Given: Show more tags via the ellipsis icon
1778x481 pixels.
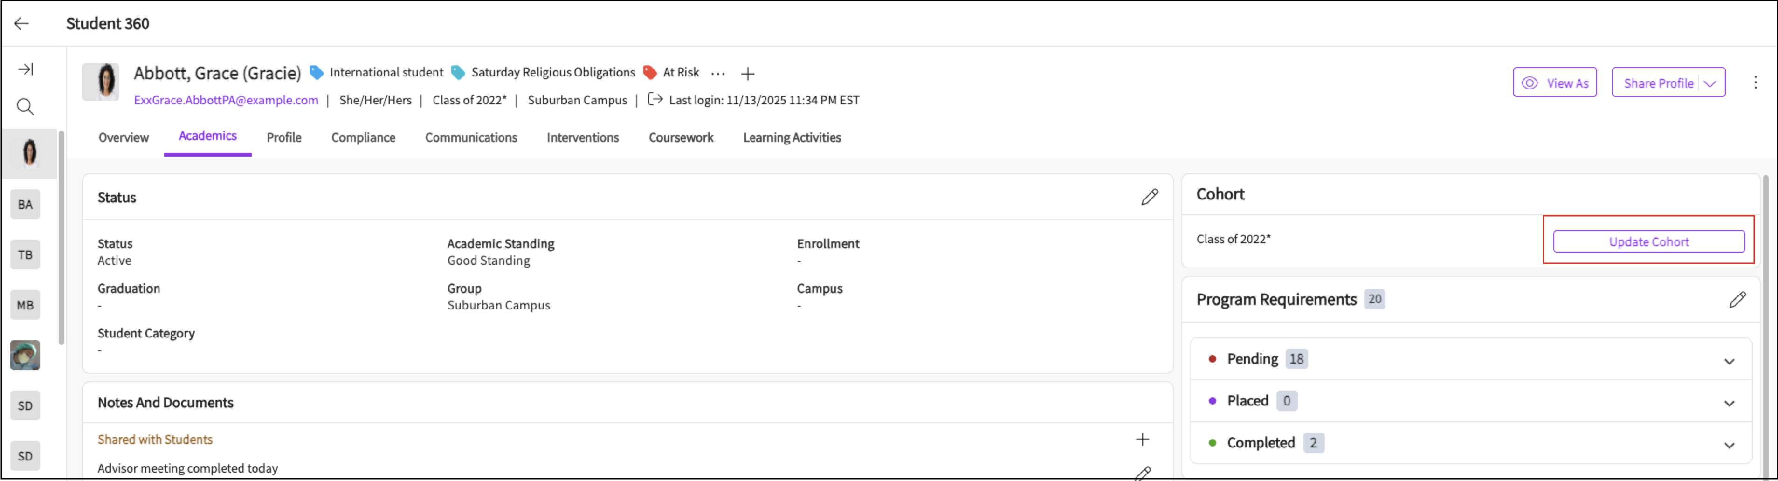Looking at the screenshot, I should pyautogui.click(x=718, y=73).
